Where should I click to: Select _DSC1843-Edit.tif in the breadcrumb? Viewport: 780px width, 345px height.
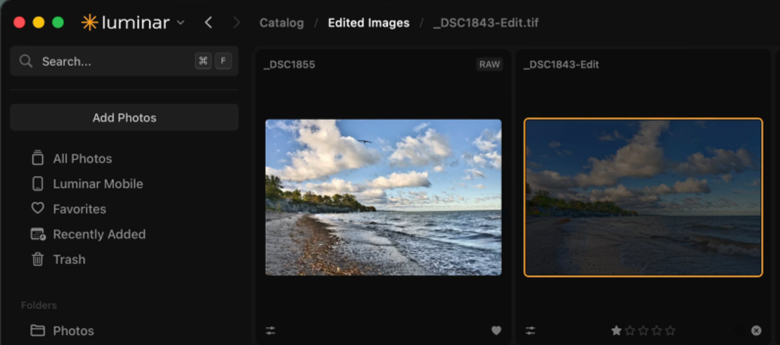[x=486, y=23]
